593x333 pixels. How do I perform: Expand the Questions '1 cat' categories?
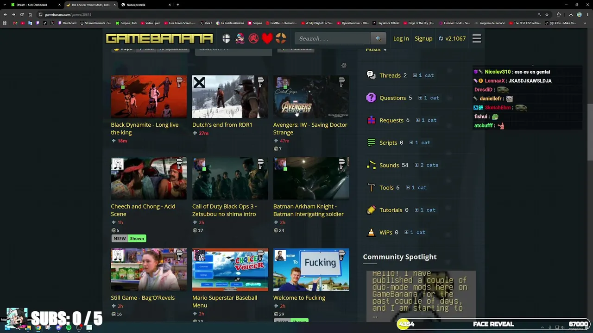coord(429,98)
